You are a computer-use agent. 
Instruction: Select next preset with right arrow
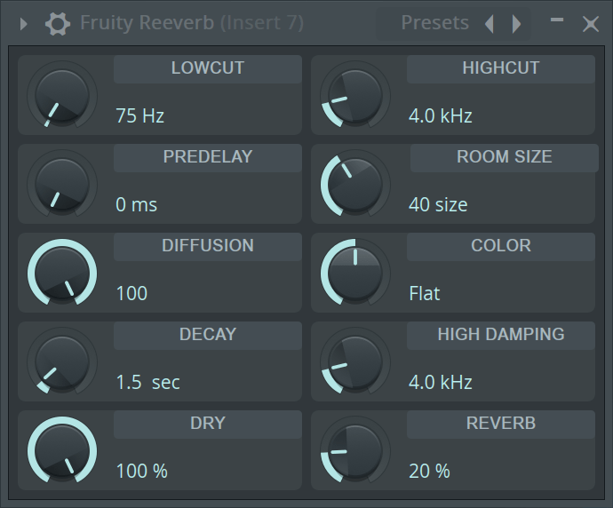coord(516,24)
